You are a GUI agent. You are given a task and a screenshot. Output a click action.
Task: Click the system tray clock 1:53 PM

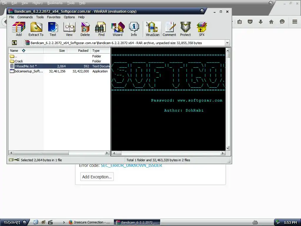click(x=290, y=222)
